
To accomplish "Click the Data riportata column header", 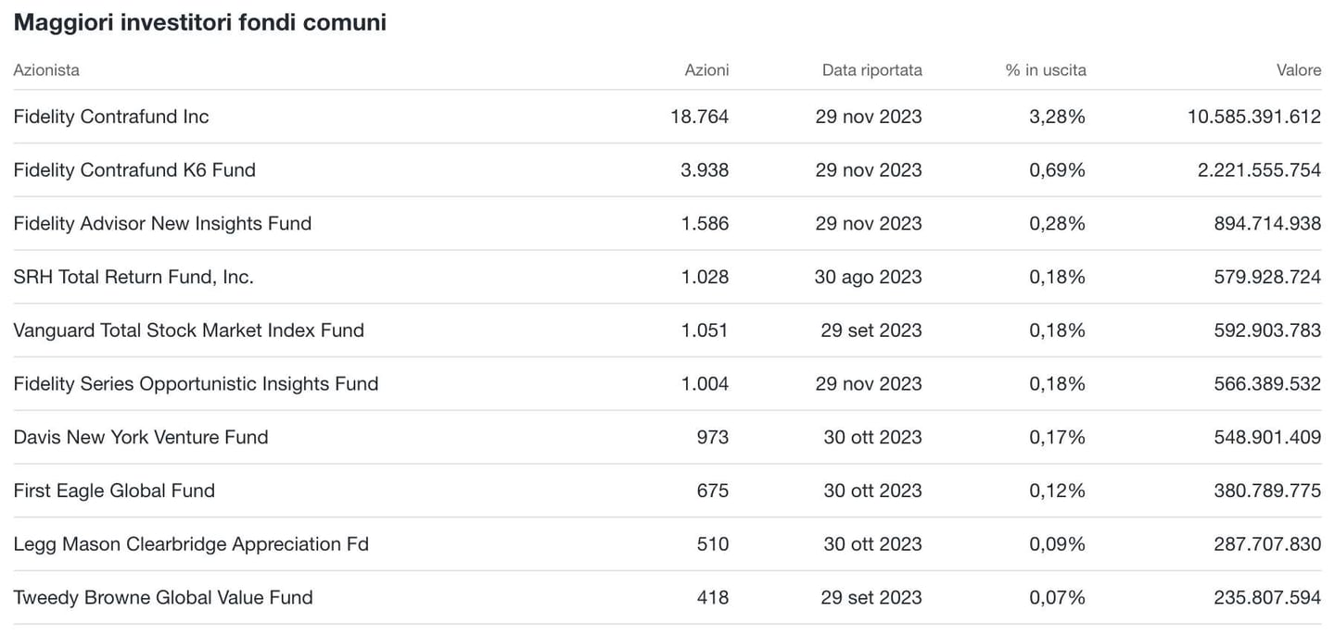I will click(x=871, y=70).
